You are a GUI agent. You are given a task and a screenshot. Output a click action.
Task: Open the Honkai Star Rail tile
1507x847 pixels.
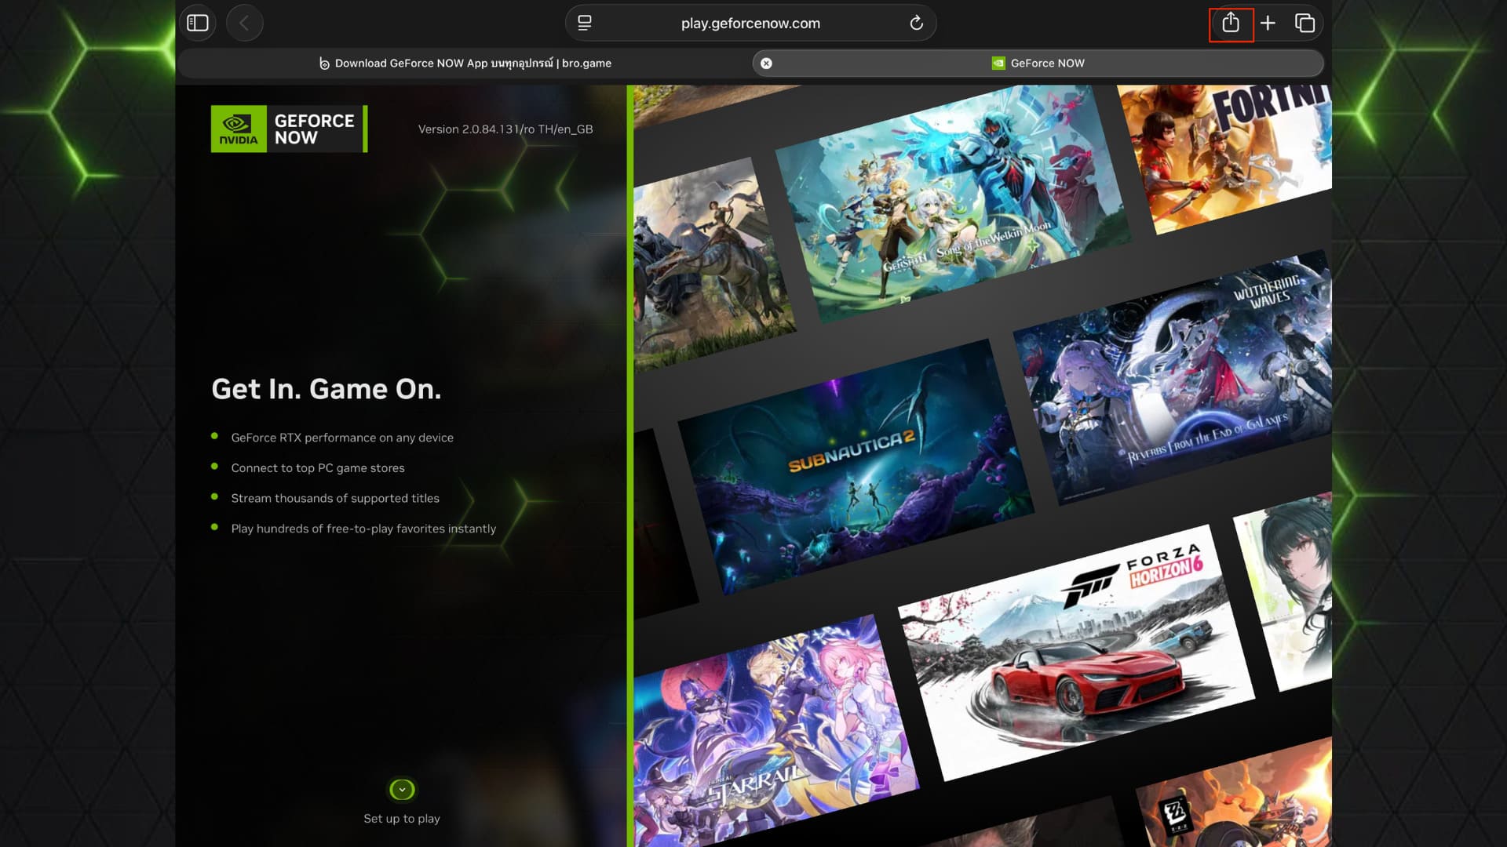[x=775, y=729]
